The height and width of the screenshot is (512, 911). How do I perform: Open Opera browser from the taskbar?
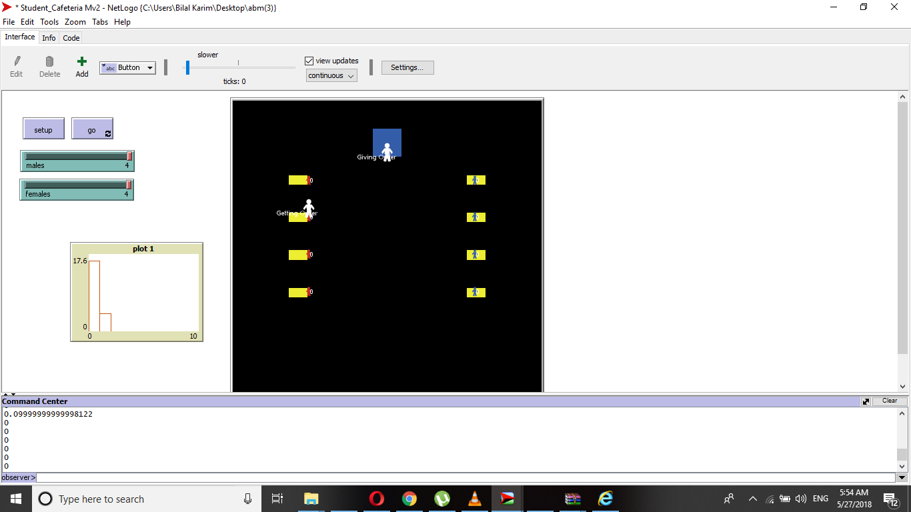tap(377, 499)
